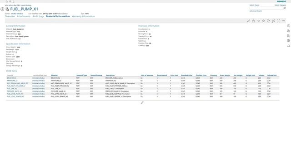291x163 pixels.
Task: Click the first icon in top gray bar
Action: point(7,1)
